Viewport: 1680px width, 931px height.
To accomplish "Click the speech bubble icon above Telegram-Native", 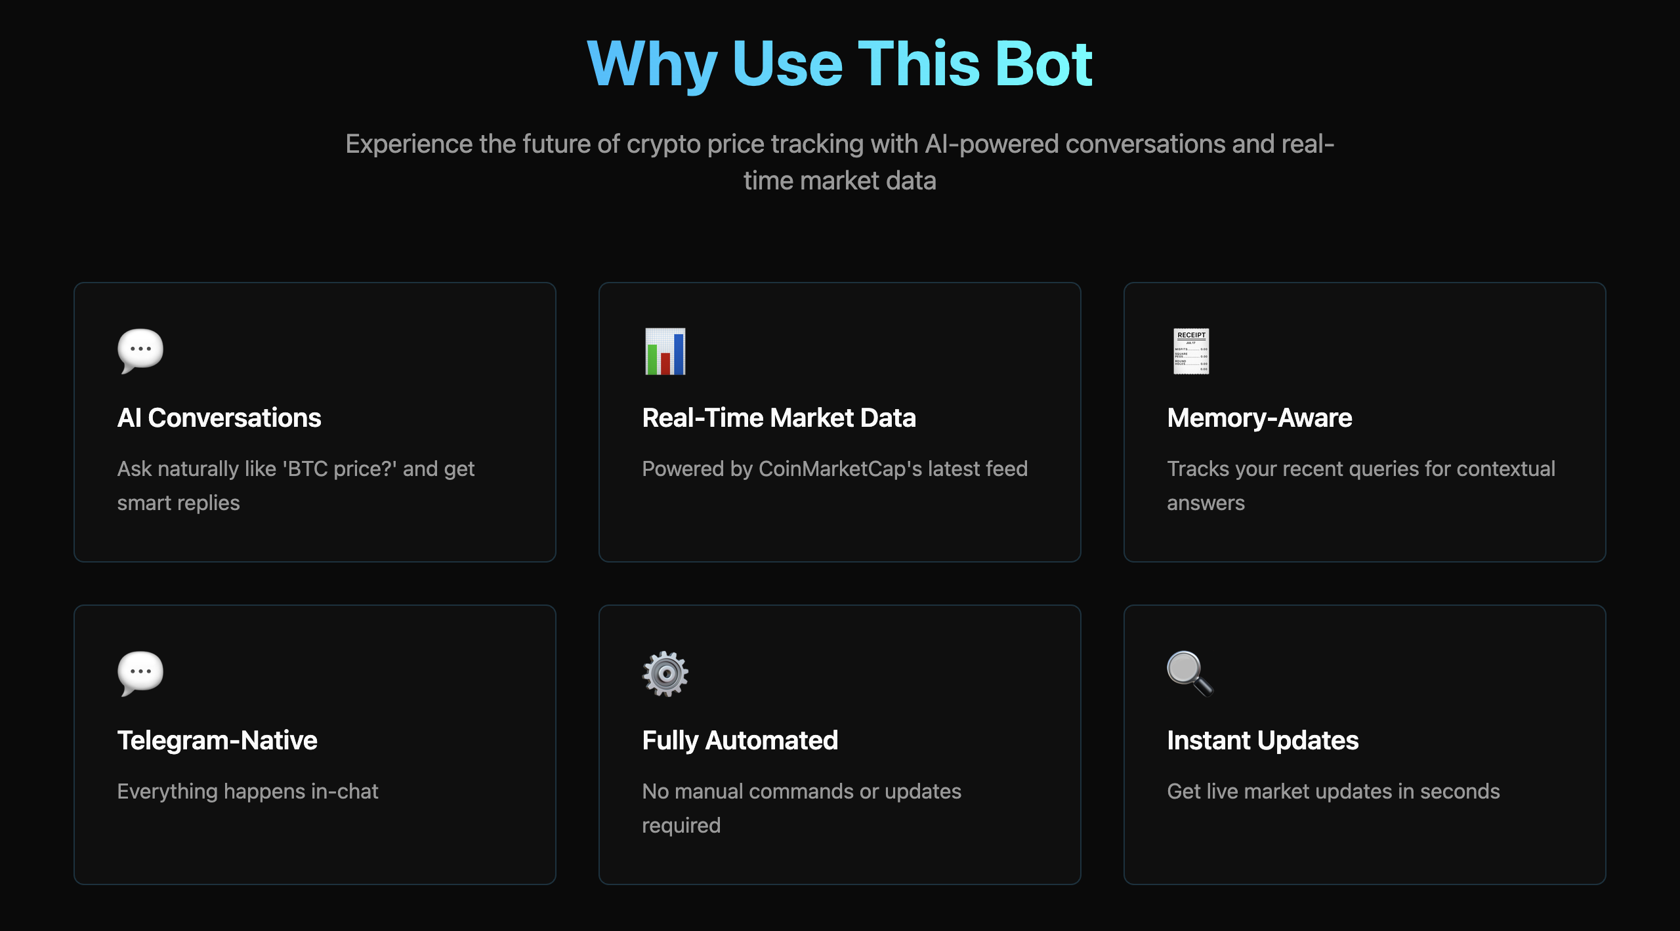I will click(140, 674).
